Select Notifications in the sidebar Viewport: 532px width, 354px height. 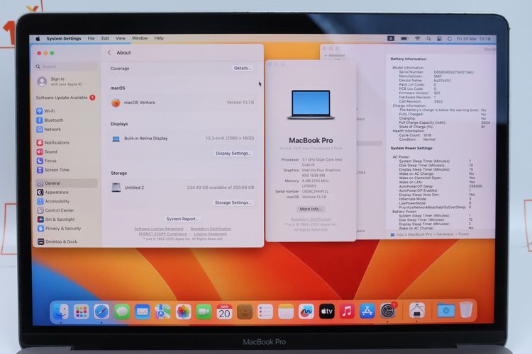[x=67, y=142]
